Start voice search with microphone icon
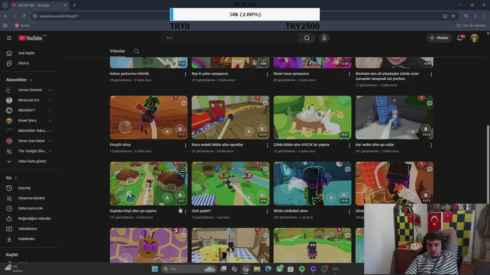Image resolution: width=490 pixels, height=275 pixels. pyautogui.click(x=324, y=38)
